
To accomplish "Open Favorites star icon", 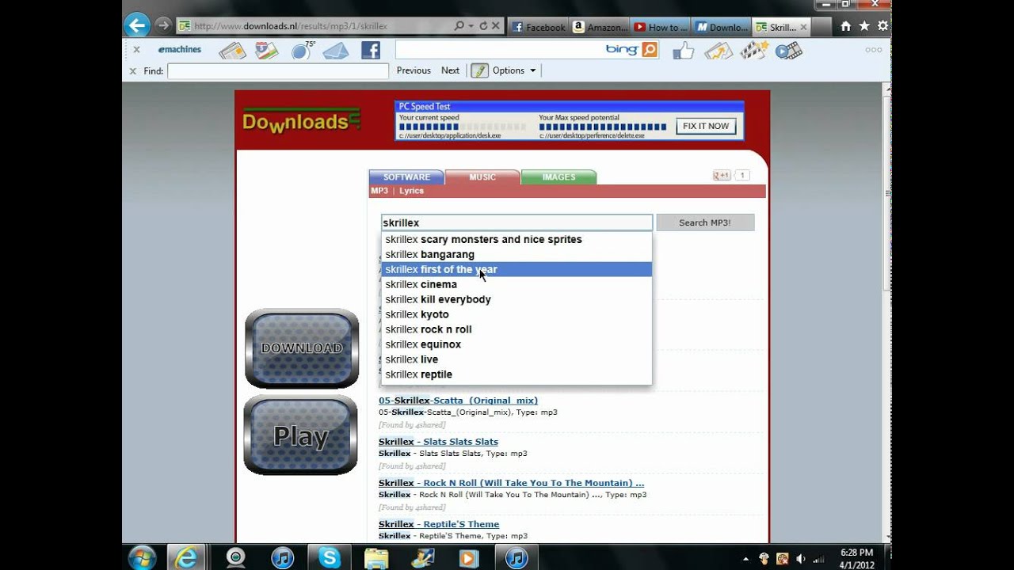I will pyautogui.click(x=864, y=26).
